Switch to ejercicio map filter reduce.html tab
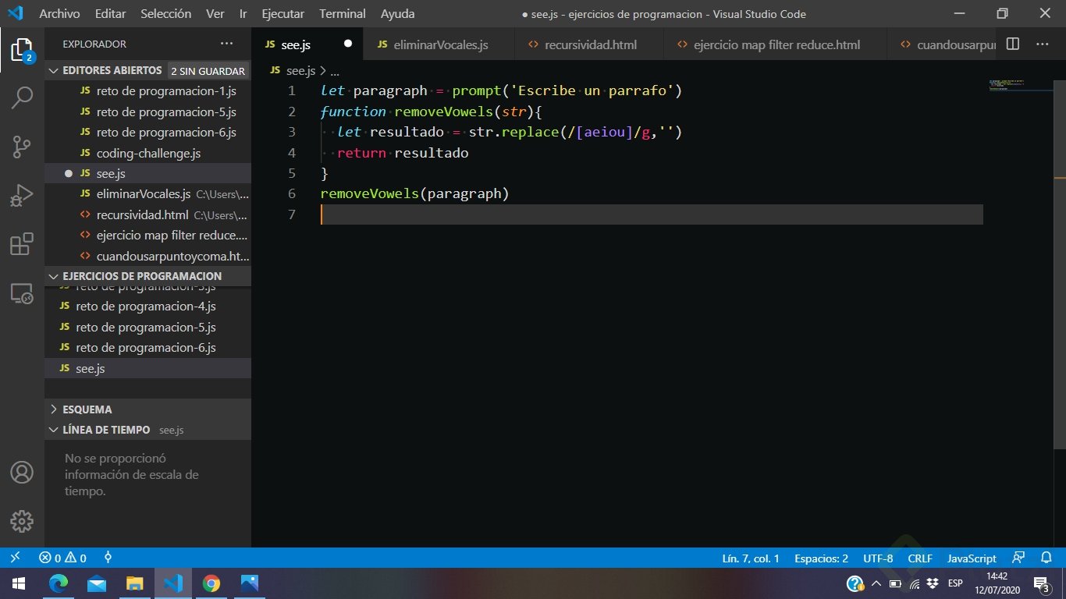Image resolution: width=1066 pixels, height=599 pixels. 776,44
